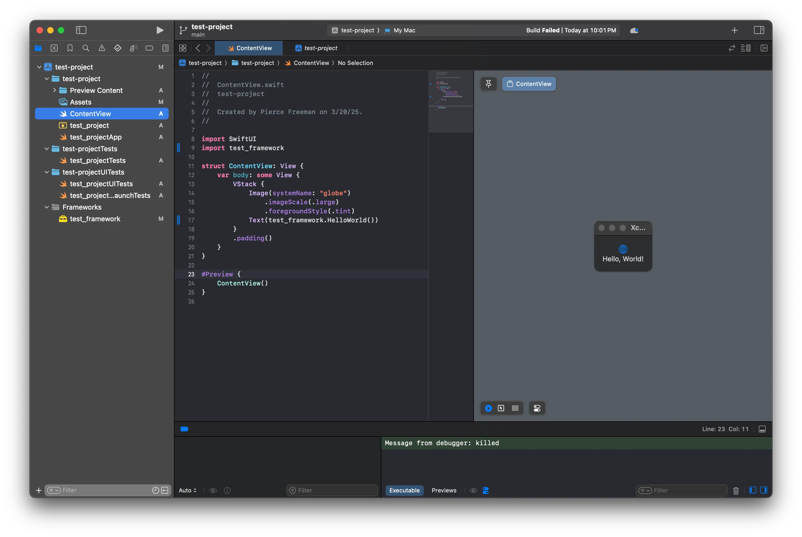Open the Find navigator in the sidebar
Image resolution: width=802 pixels, height=537 pixels.
point(86,48)
